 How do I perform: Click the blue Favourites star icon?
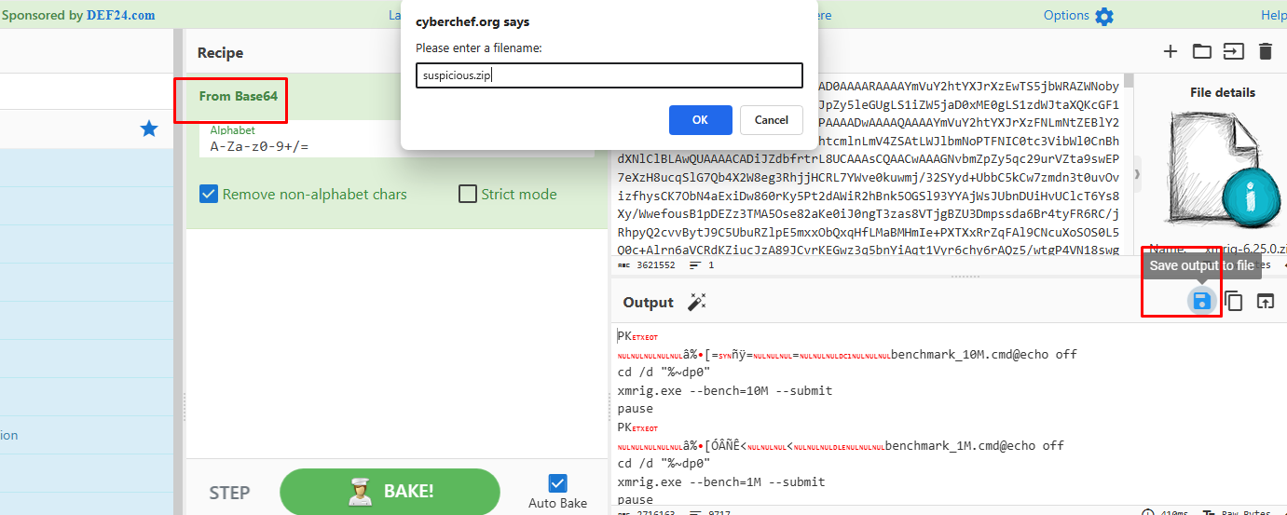(x=149, y=129)
